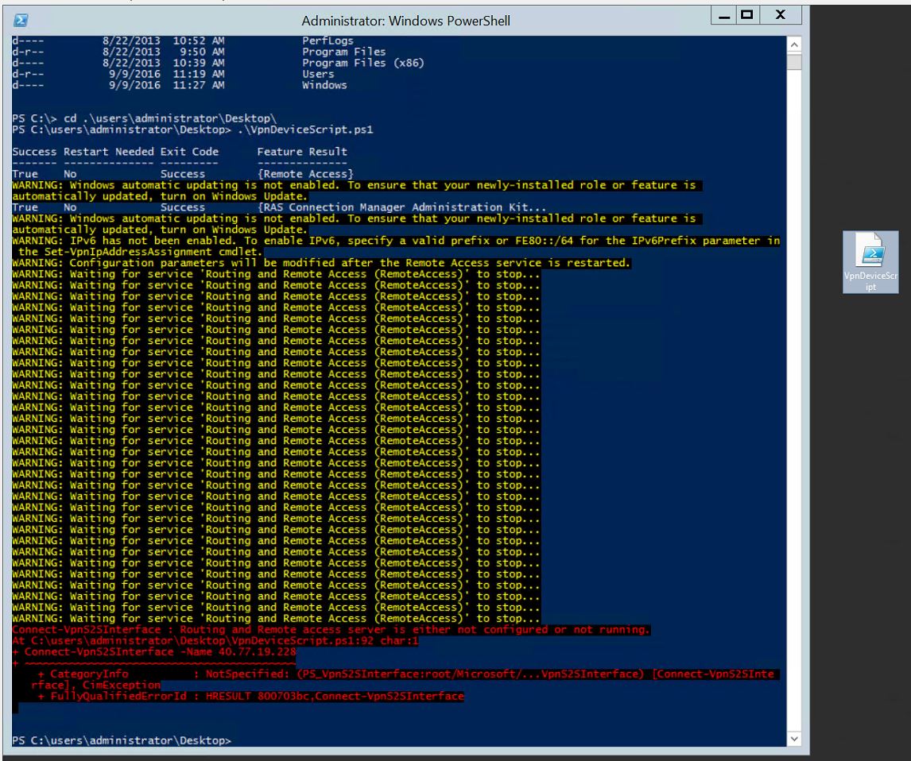Click the empty scrollbar track below the thumb
Image resolution: width=911 pixels, height=761 pixels.
point(794,397)
